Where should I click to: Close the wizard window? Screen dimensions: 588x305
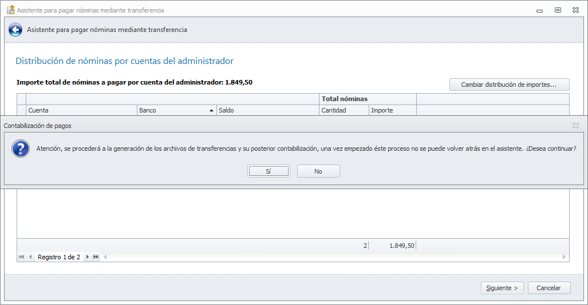tap(575, 10)
